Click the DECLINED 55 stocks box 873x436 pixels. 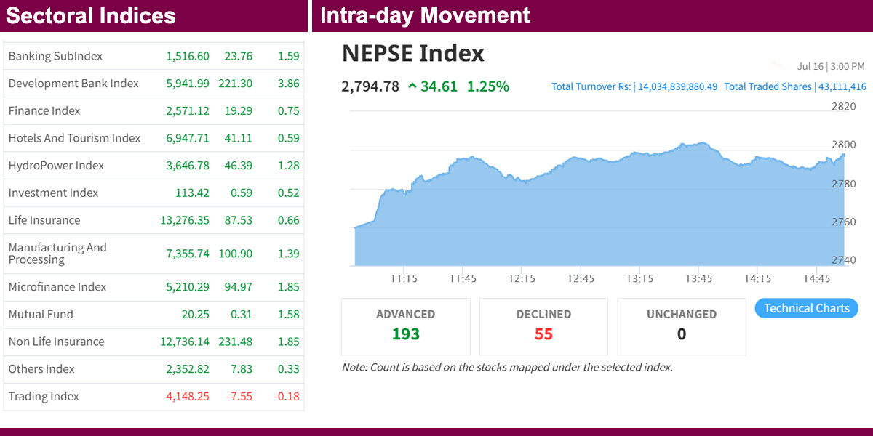tap(543, 325)
